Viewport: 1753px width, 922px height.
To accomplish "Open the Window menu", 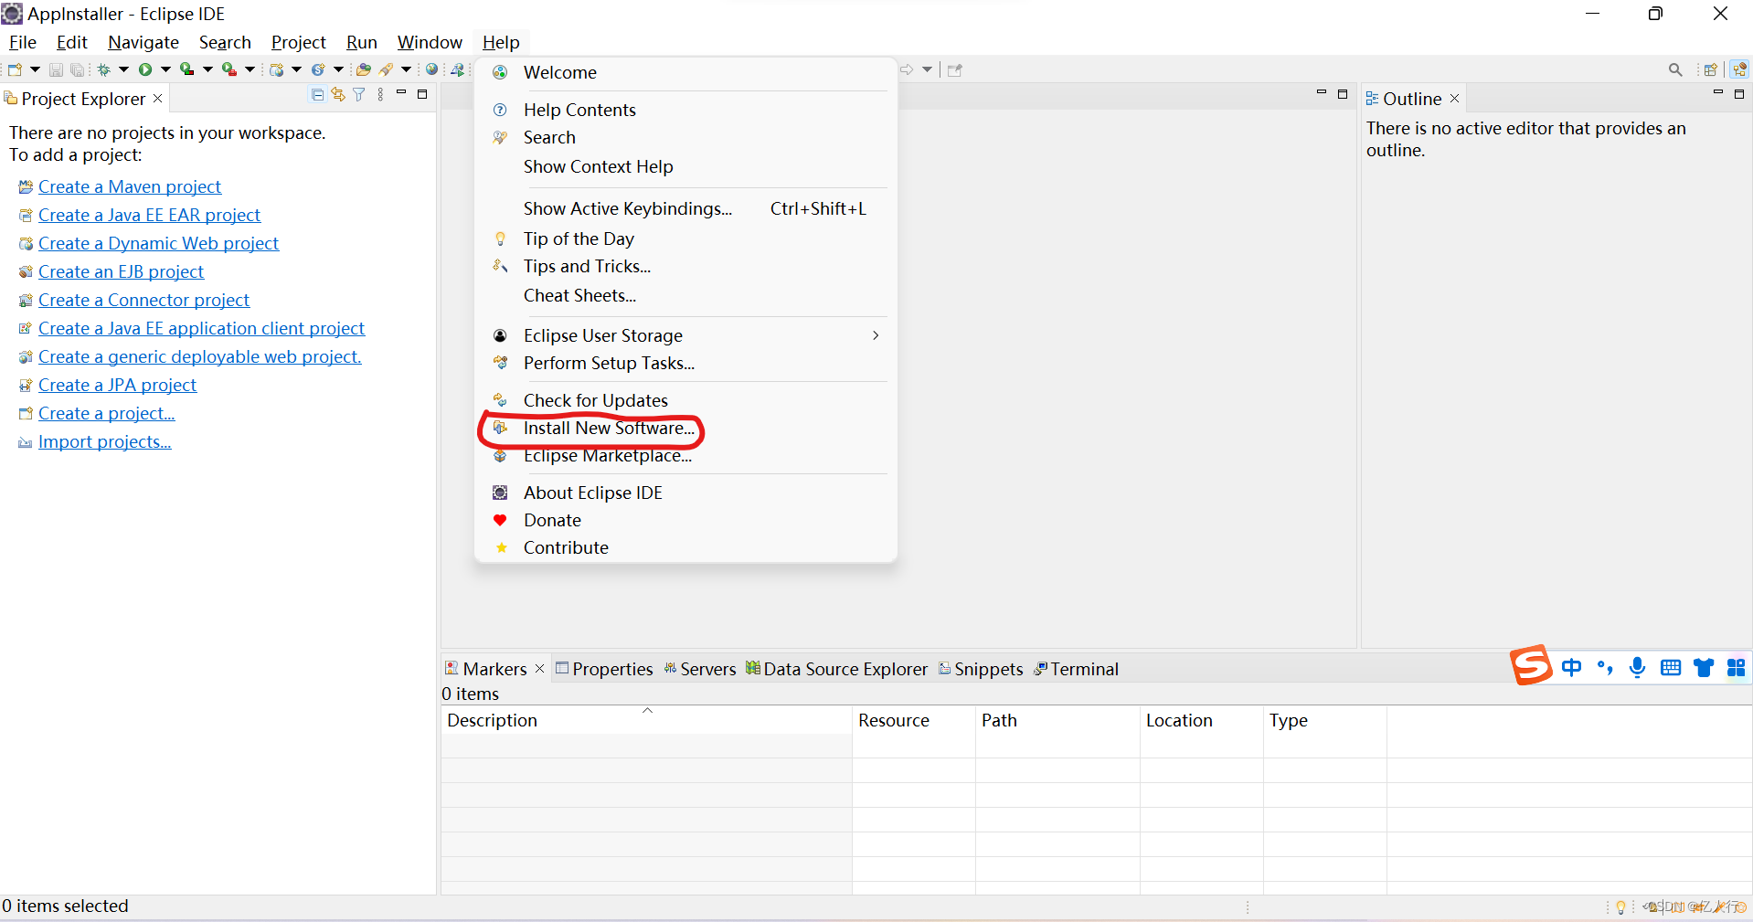I will coord(430,42).
